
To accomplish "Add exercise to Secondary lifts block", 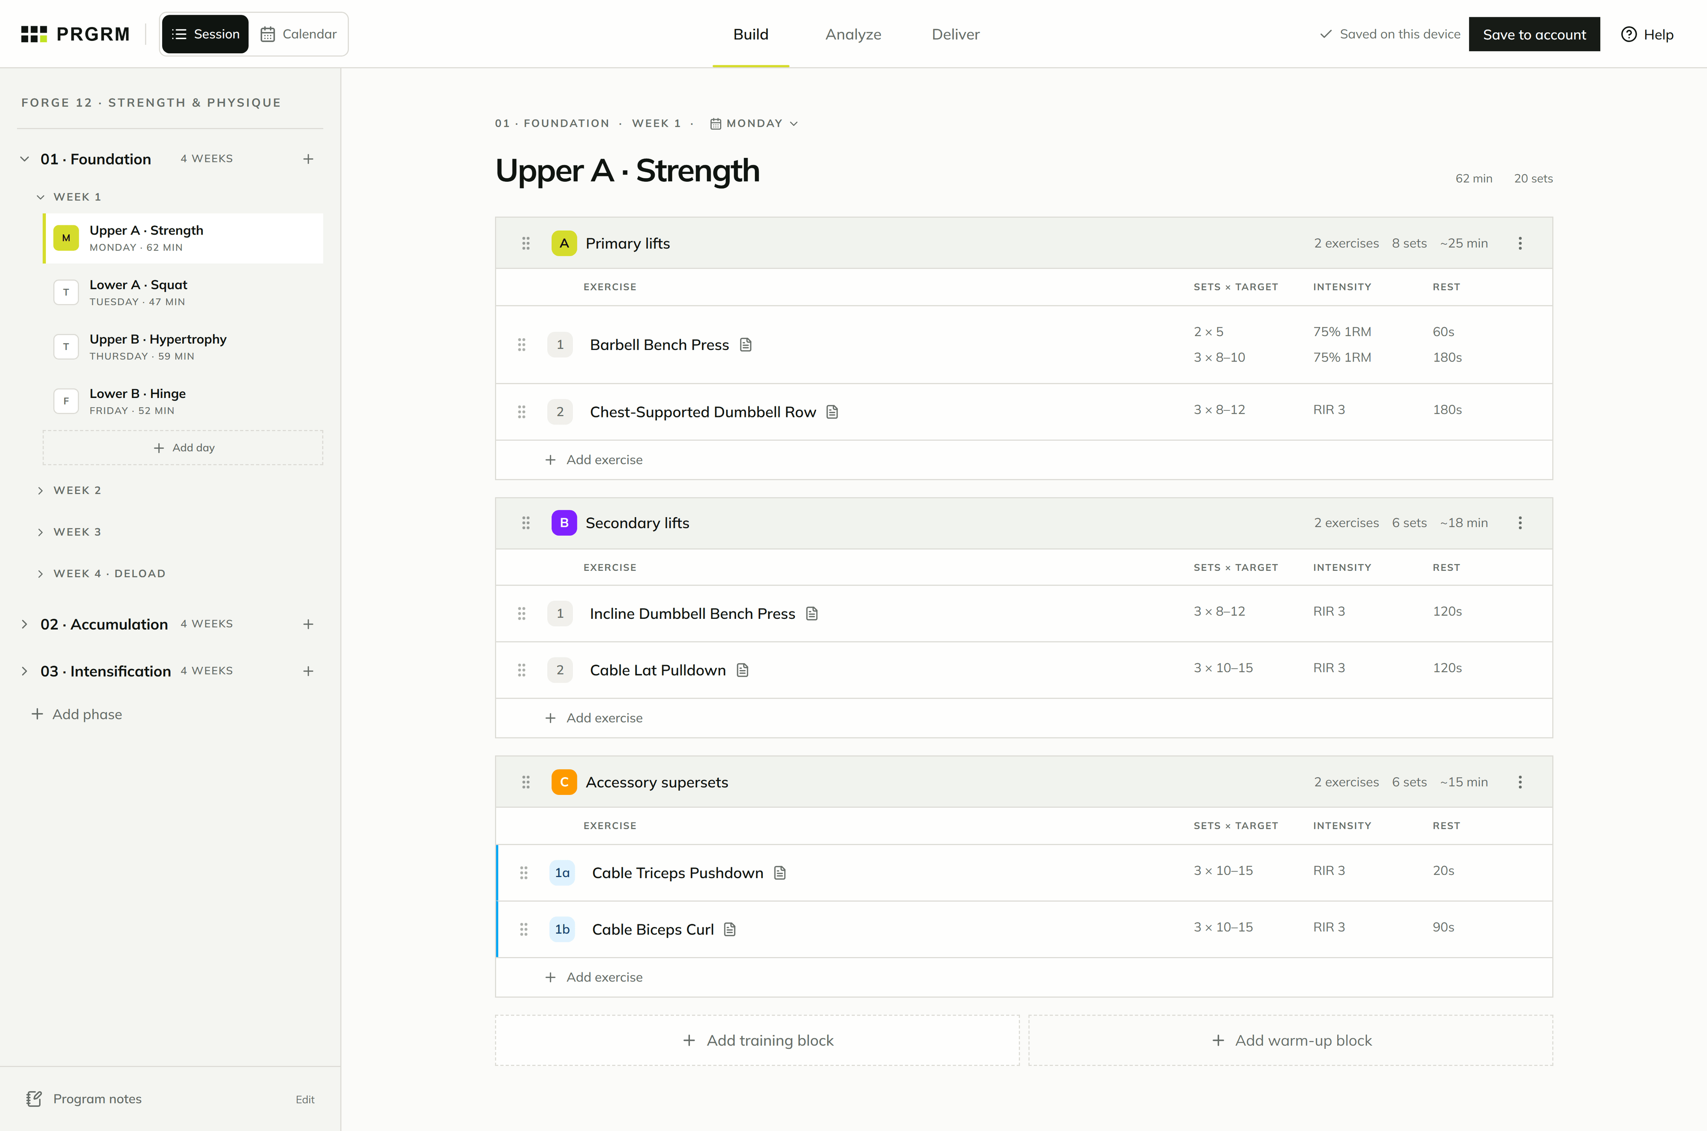I will (x=594, y=718).
